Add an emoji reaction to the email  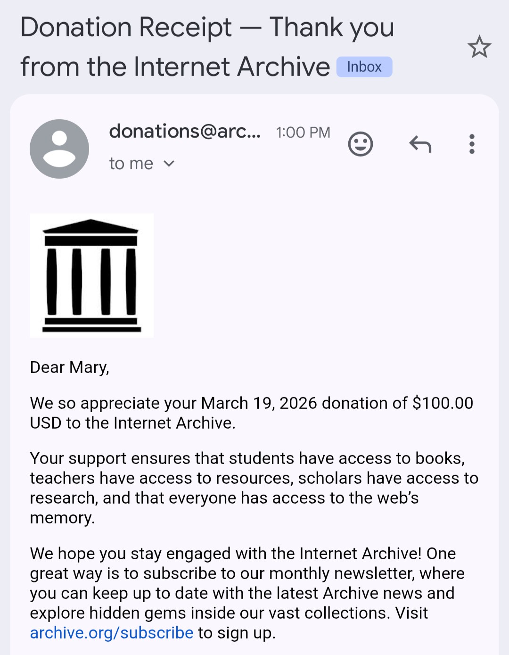pos(361,144)
